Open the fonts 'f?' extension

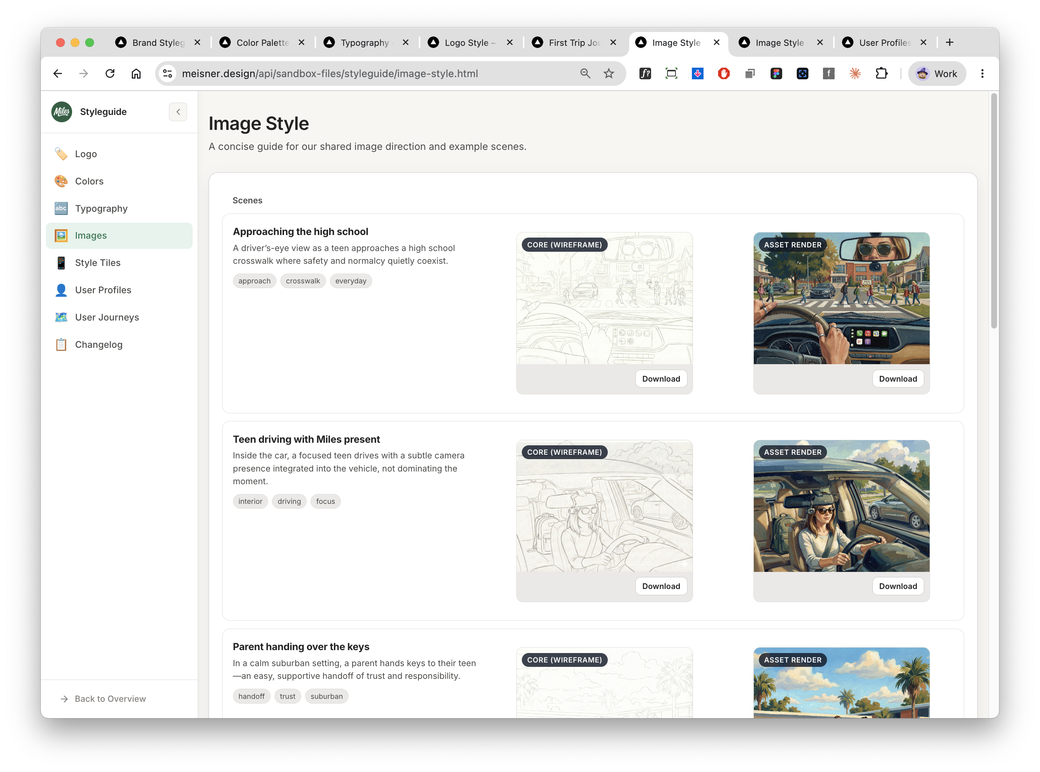click(x=645, y=73)
